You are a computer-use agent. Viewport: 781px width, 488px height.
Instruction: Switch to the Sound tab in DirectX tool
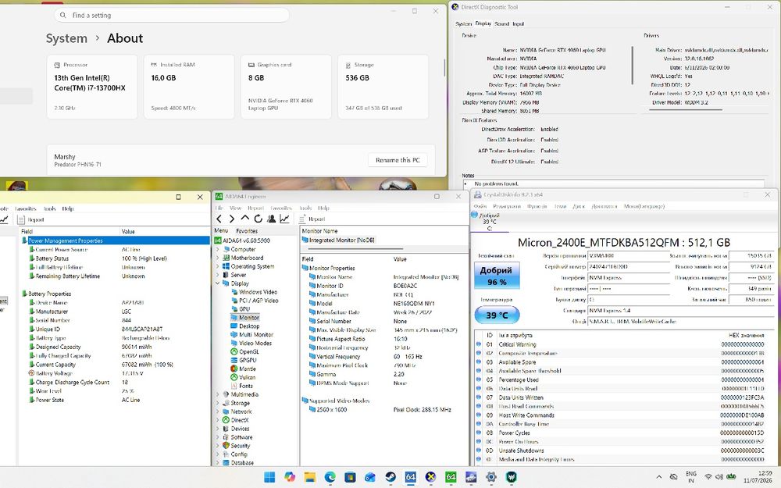501,24
